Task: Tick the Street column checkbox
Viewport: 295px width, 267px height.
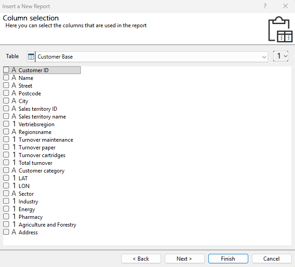Action: (x=6, y=85)
